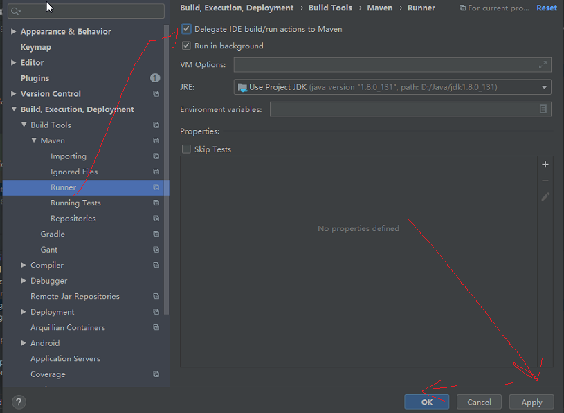Click Build Tools in the breadcrumb
564x413 pixels.
click(330, 8)
